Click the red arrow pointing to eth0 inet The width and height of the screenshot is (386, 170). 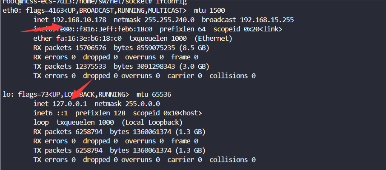[41, 28]
